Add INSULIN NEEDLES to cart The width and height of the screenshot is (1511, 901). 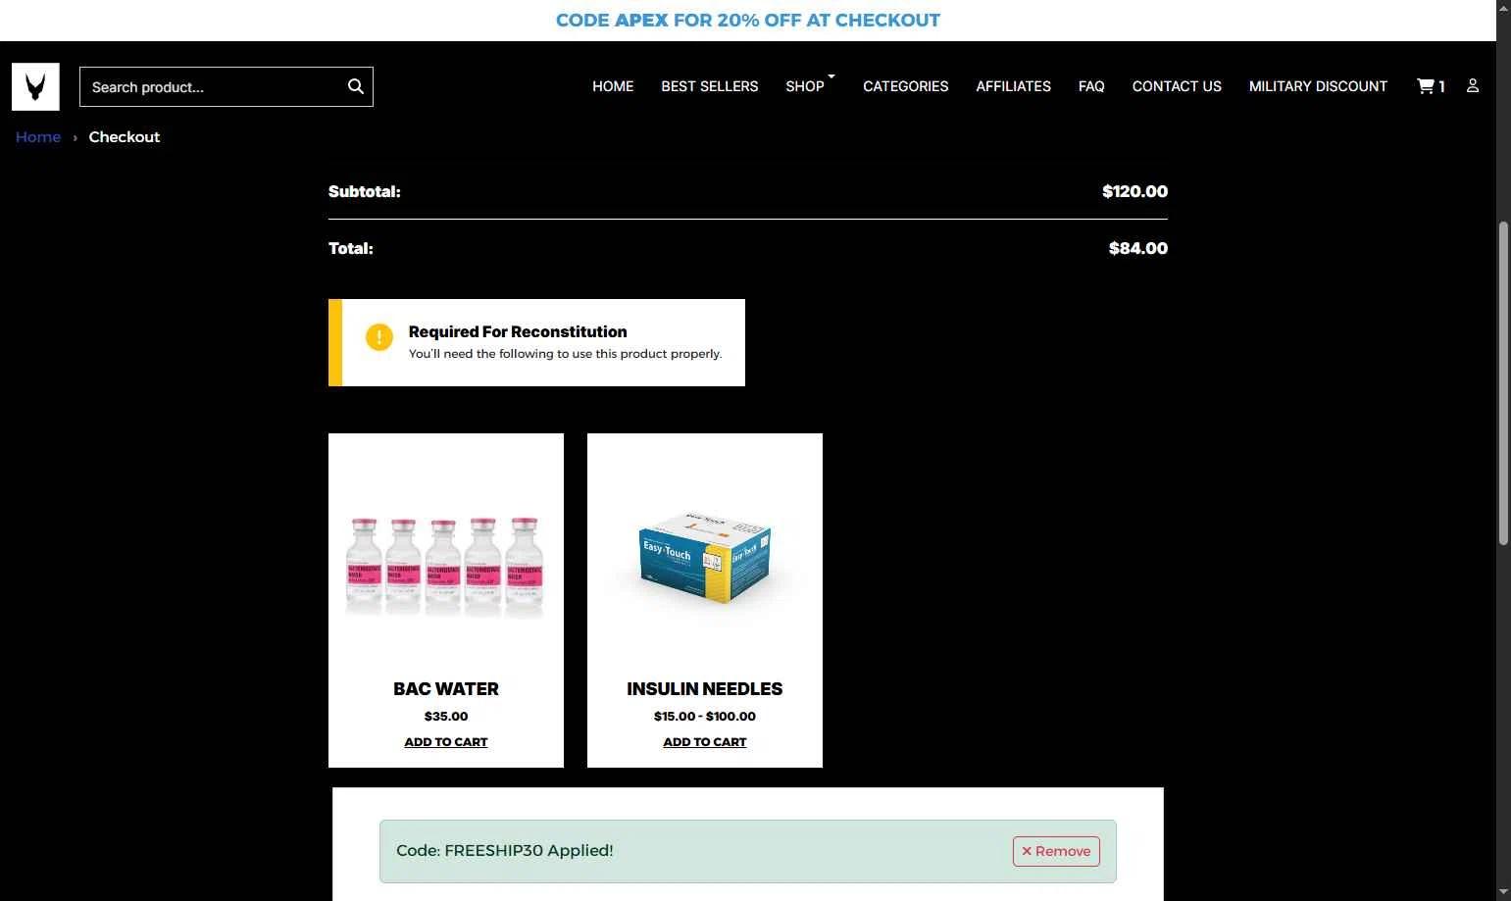pos(705,742)
